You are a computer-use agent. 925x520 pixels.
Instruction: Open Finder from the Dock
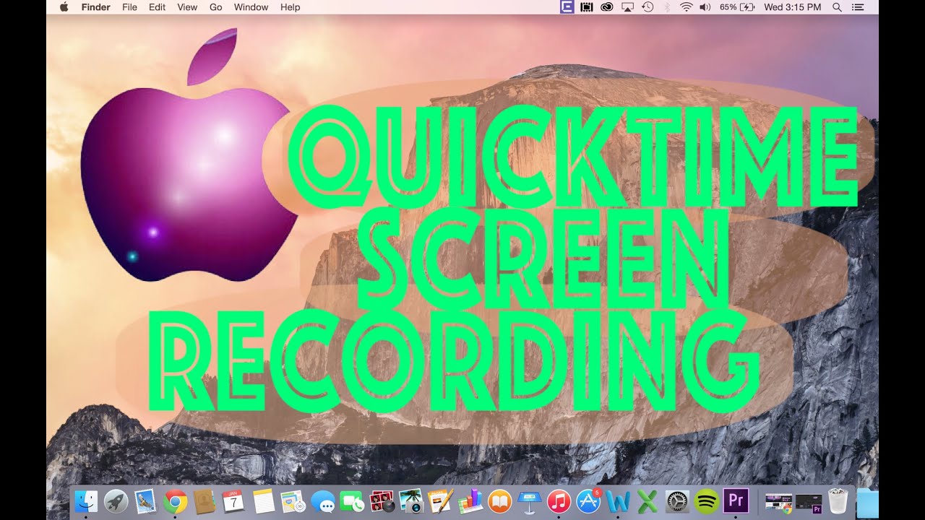(86, 500)
